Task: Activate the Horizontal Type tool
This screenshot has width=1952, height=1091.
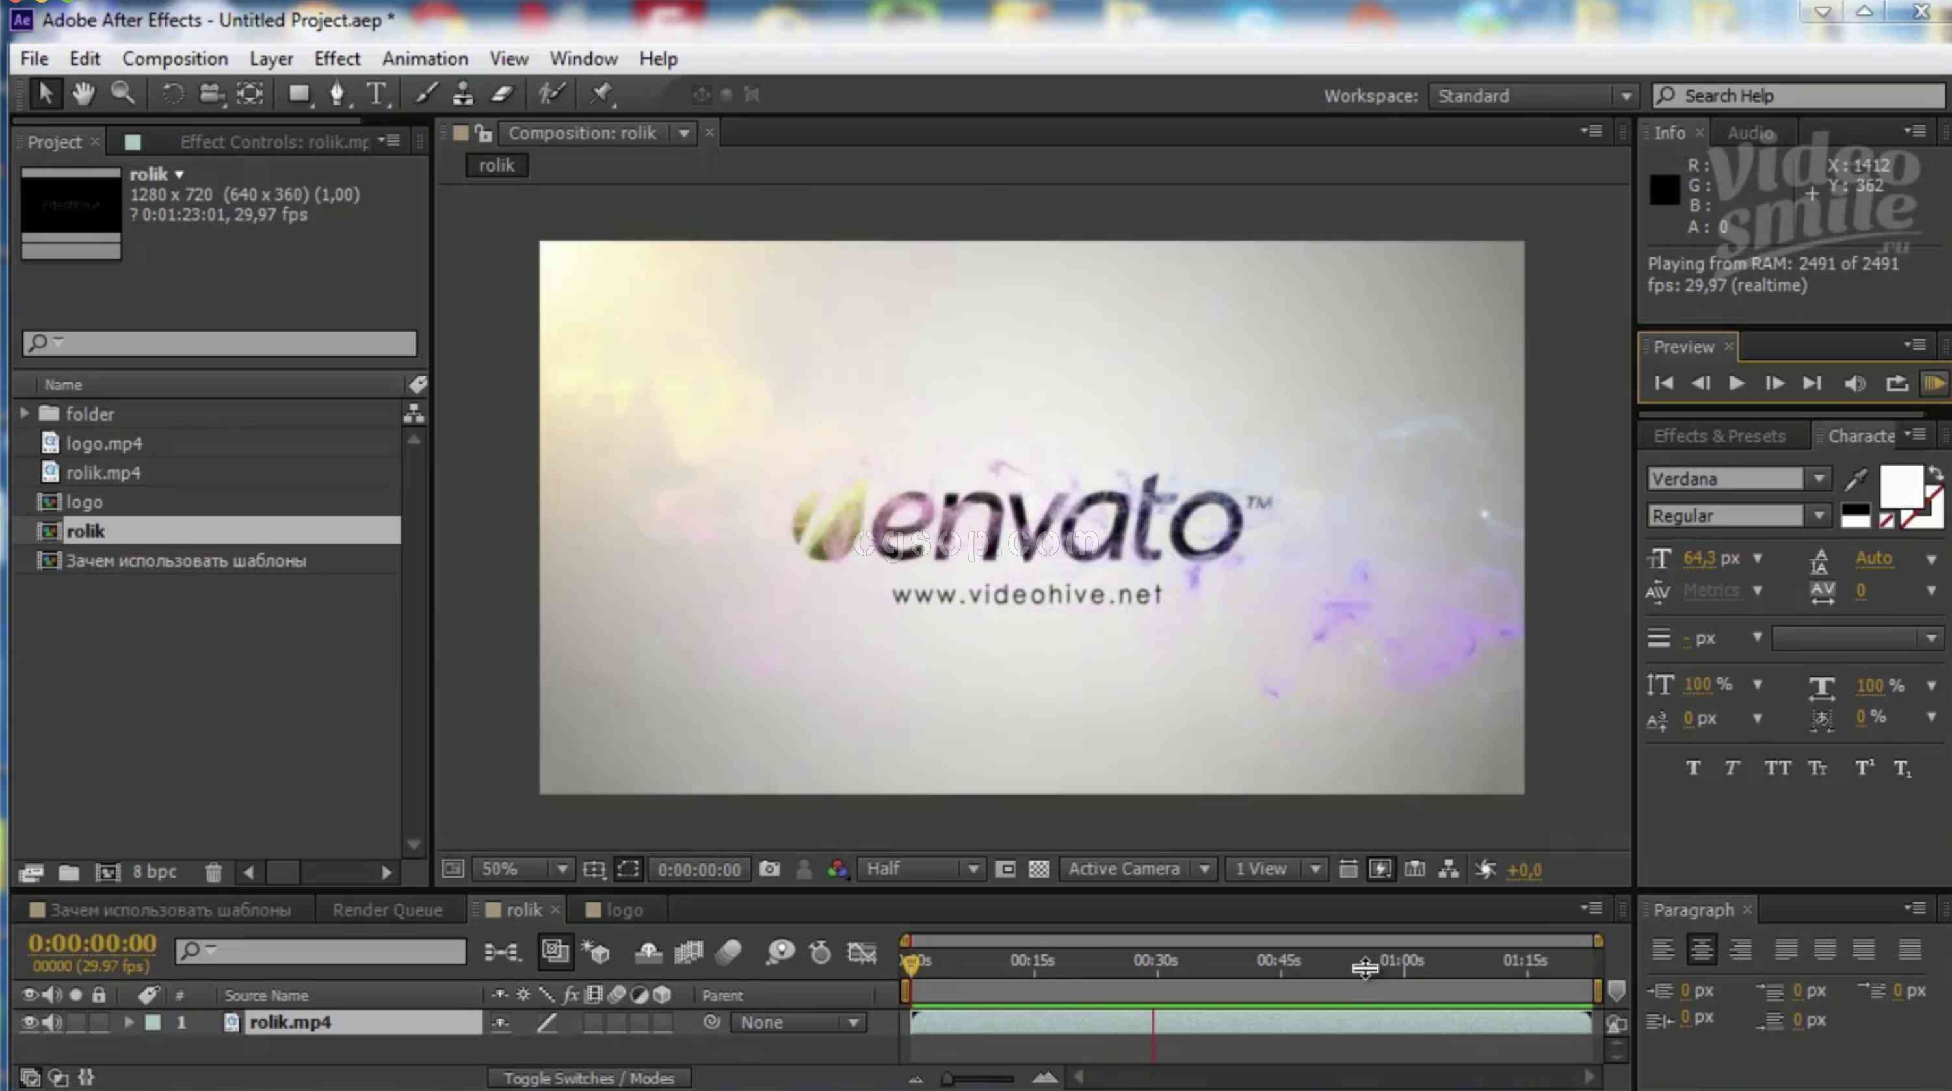Action: point(376,94)
